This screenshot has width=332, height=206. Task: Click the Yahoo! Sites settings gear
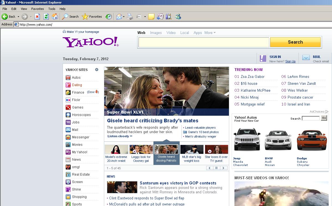pyautogui.click(x=97, y=70)
